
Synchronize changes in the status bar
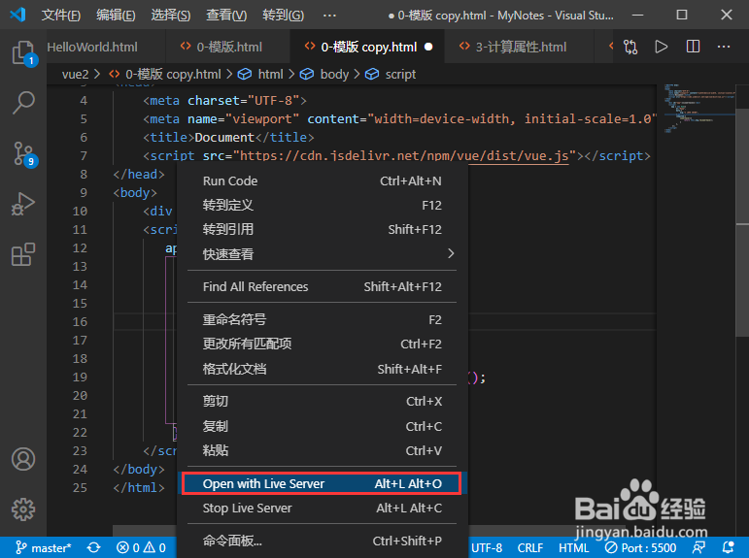[93, 547]
